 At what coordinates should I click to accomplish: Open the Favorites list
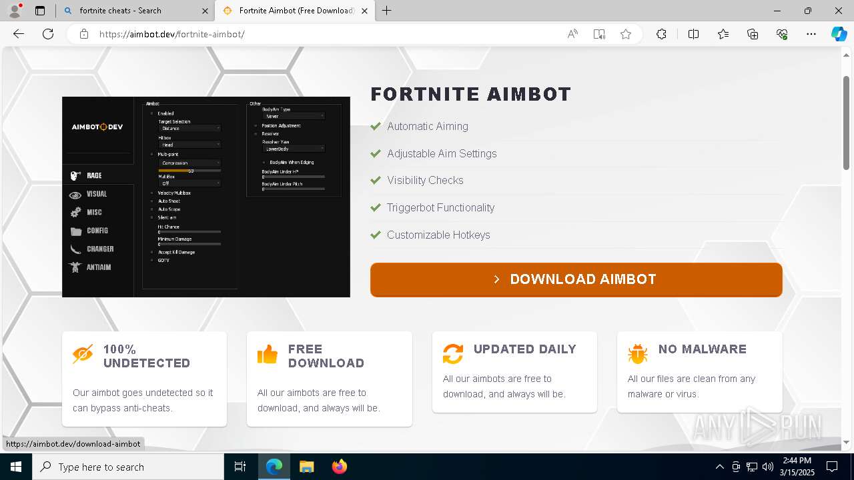tap(723, 34)
